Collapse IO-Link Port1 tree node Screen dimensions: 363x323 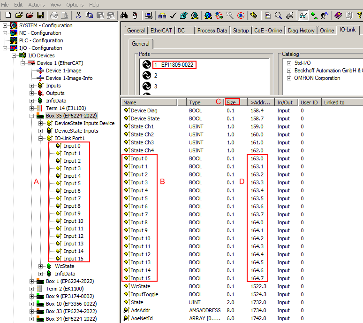[x=40, y=138]
